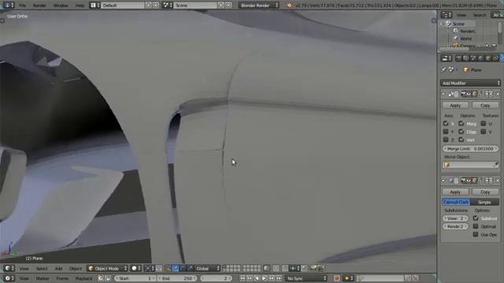Toggle the Clipping option checkbox
This screenshot has height=283, width=504.
click(461, 131)
